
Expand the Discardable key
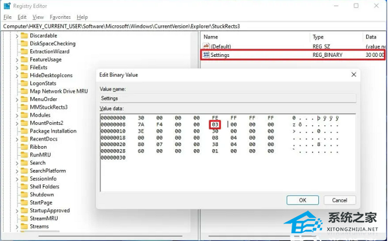point(17,36)
